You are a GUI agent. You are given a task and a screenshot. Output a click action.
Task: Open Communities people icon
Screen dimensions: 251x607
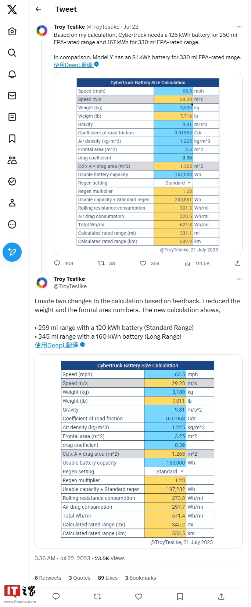tap(12, 160)
